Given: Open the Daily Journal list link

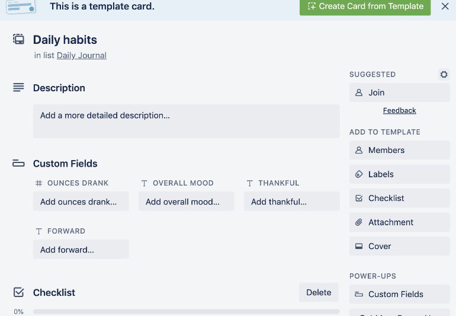Looking at the screenshot, I should click(82, 55).
